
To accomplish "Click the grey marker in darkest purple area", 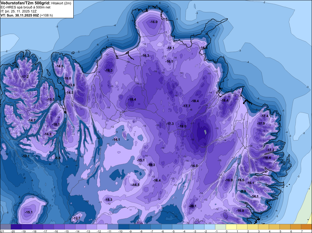I will 205,132.
